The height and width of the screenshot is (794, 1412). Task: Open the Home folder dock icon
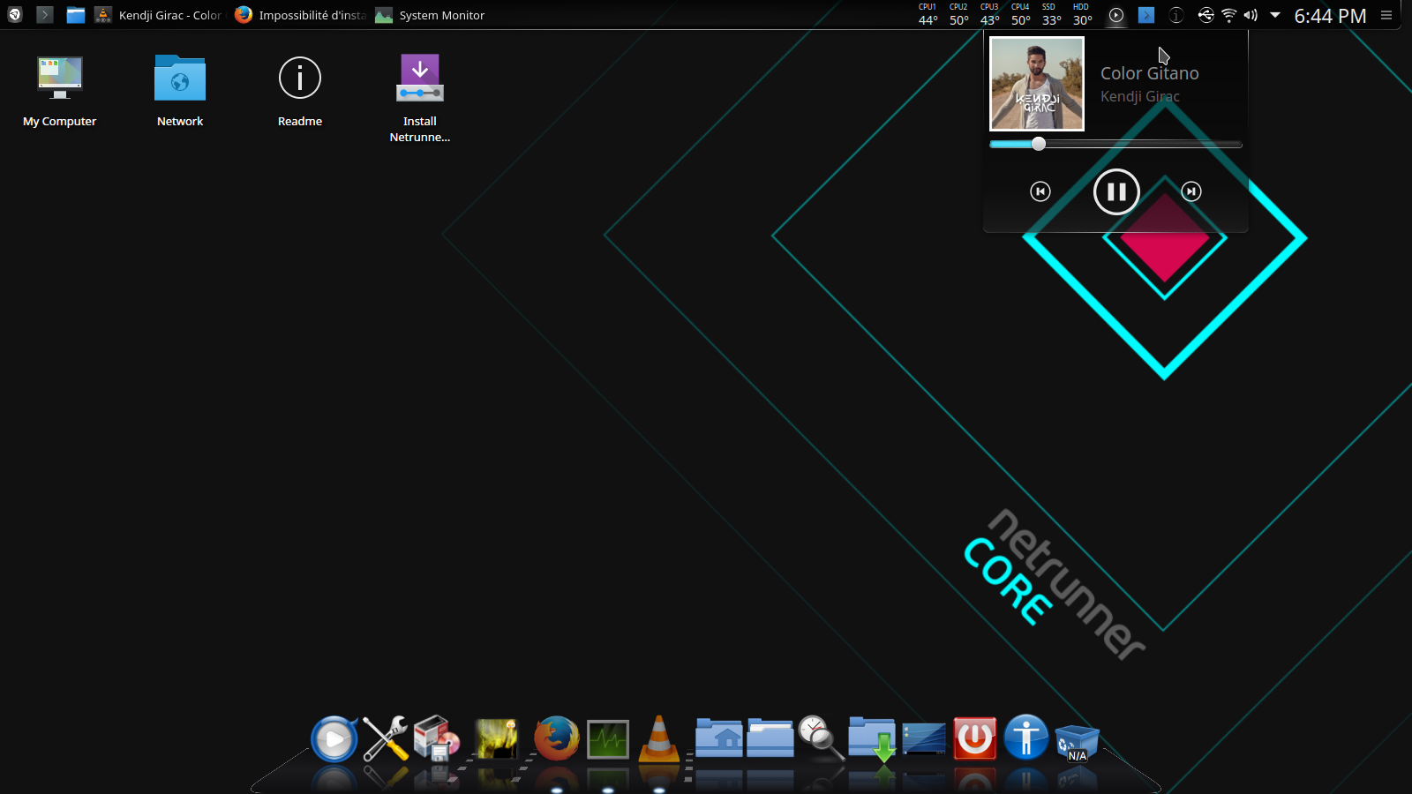pyautogui.click(x=718, y=738)
